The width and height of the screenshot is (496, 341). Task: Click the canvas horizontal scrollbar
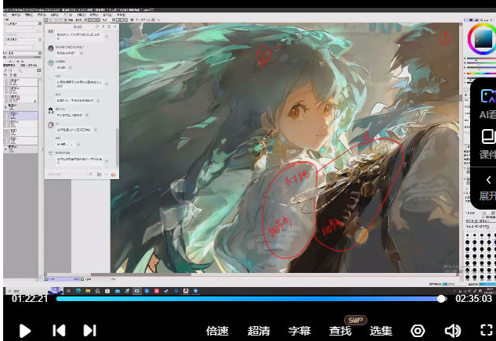tap(141, 275)
